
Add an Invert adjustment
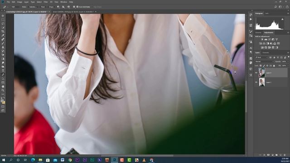(x=262, y=48)
